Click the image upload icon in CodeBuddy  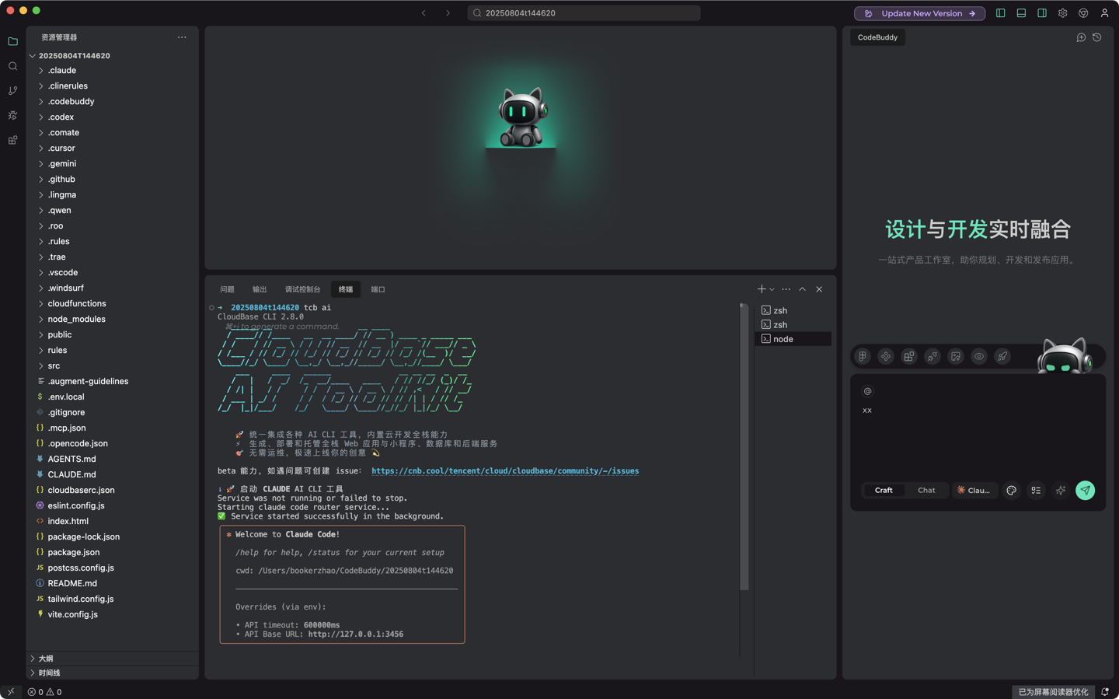click(956, 356)
